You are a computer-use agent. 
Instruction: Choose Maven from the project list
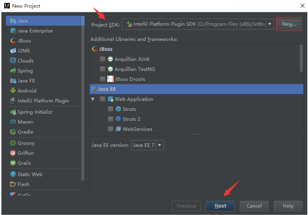click(x=44, y=122)
